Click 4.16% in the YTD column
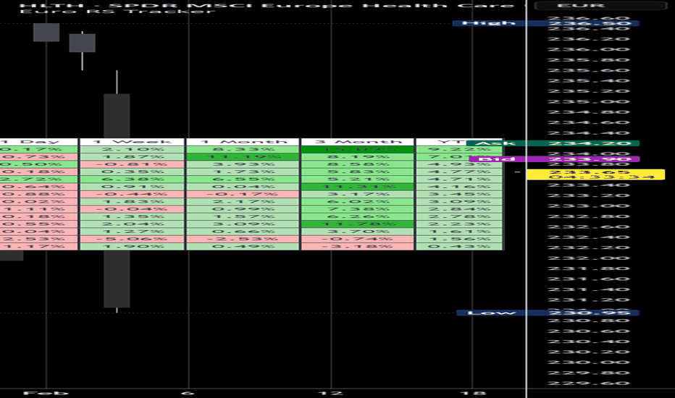The width and height of the screenshot is (675, 398). (x=459, y=187)
